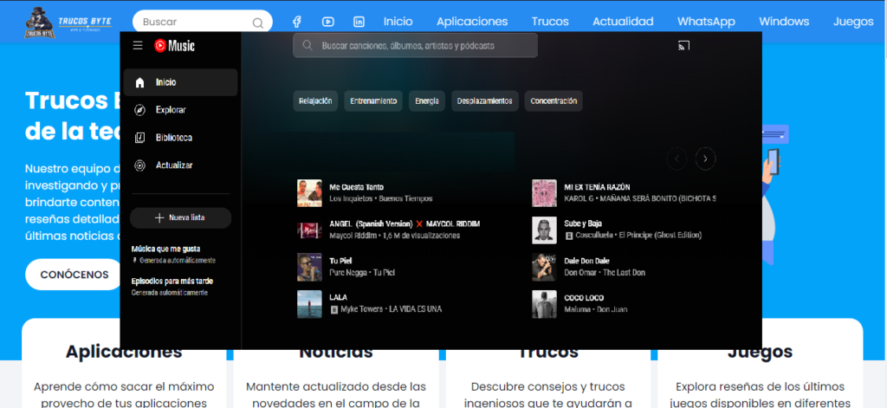Click the Explorar compass icon

coord(139,110)
